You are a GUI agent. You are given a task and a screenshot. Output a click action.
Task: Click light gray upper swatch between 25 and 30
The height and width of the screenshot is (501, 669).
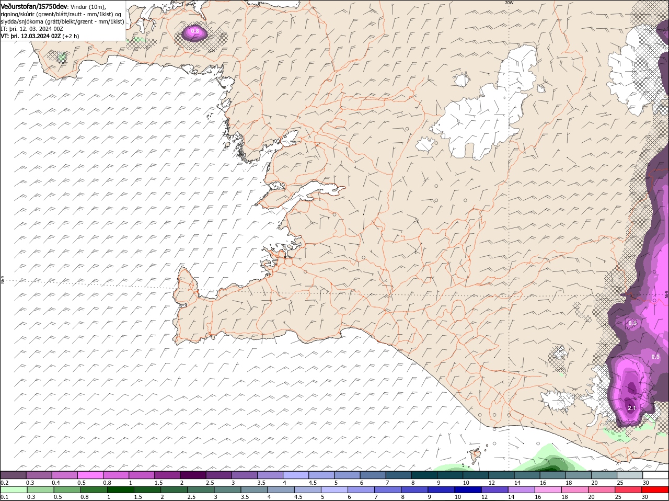pyautogui.click(x=630, y=475)
